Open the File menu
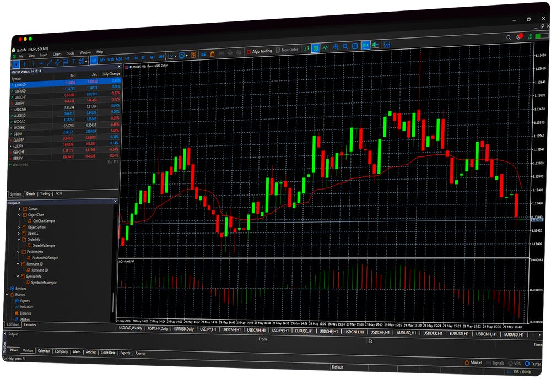Viewport: 551px width, 379px height. click(x=21, y=56)
